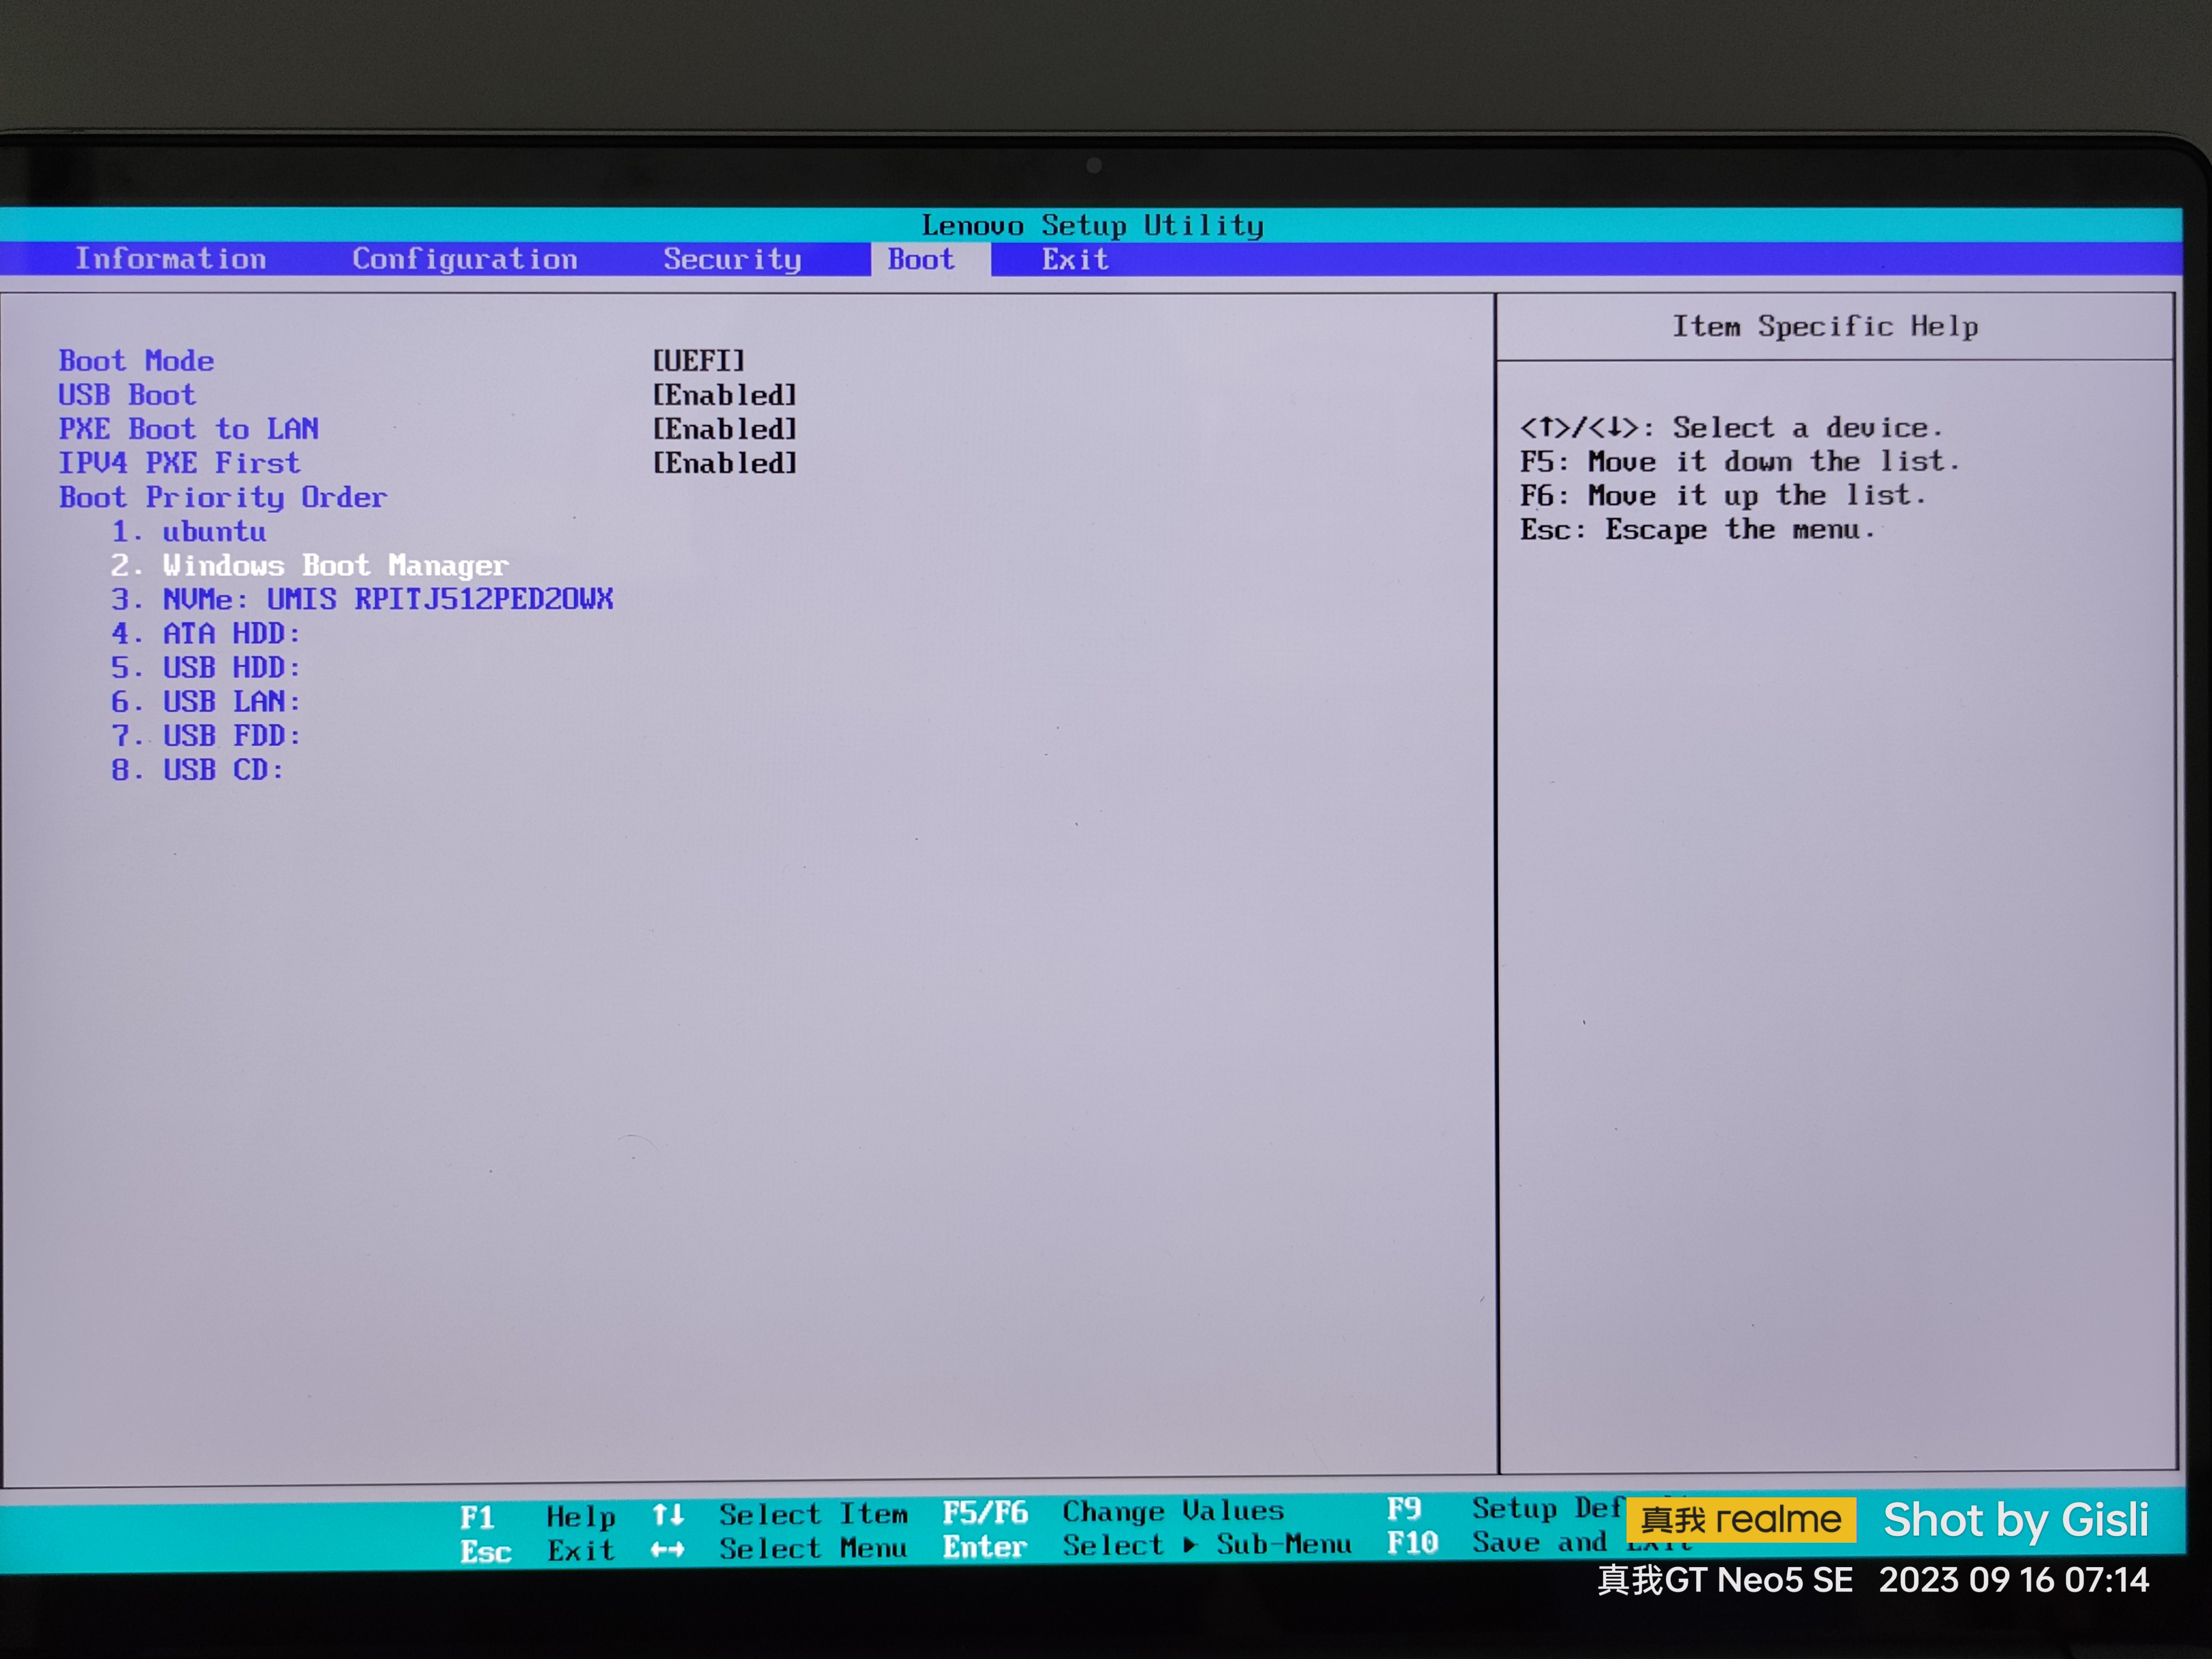Viewport: 2212px width, 1659px height.
Task: Select boot entry 5. USB HDD
Action: [206, 667]
